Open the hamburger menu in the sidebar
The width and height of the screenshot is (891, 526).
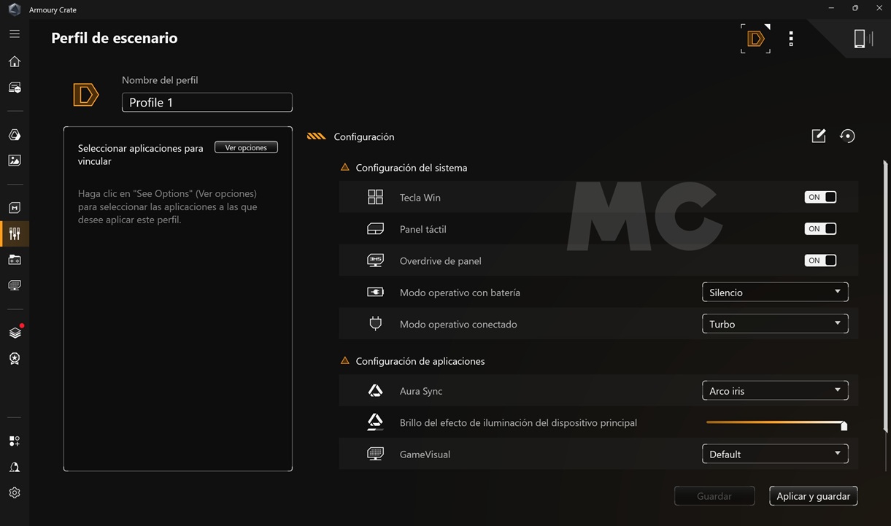15,34
